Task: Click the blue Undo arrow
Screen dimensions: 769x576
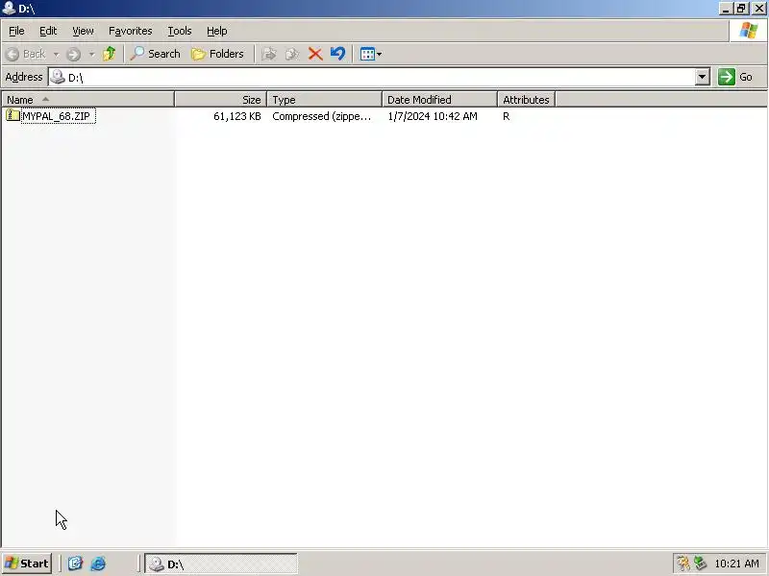Action: 337,54
